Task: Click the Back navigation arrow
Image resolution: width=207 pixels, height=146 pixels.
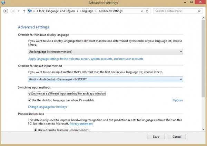Action: (x=6, y=11)
